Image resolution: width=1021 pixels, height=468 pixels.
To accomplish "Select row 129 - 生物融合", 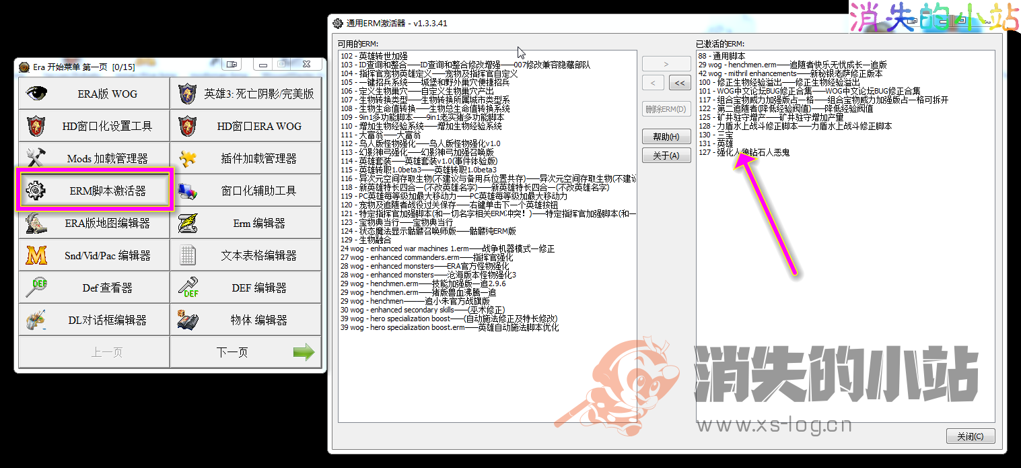I will click(488, 240).
